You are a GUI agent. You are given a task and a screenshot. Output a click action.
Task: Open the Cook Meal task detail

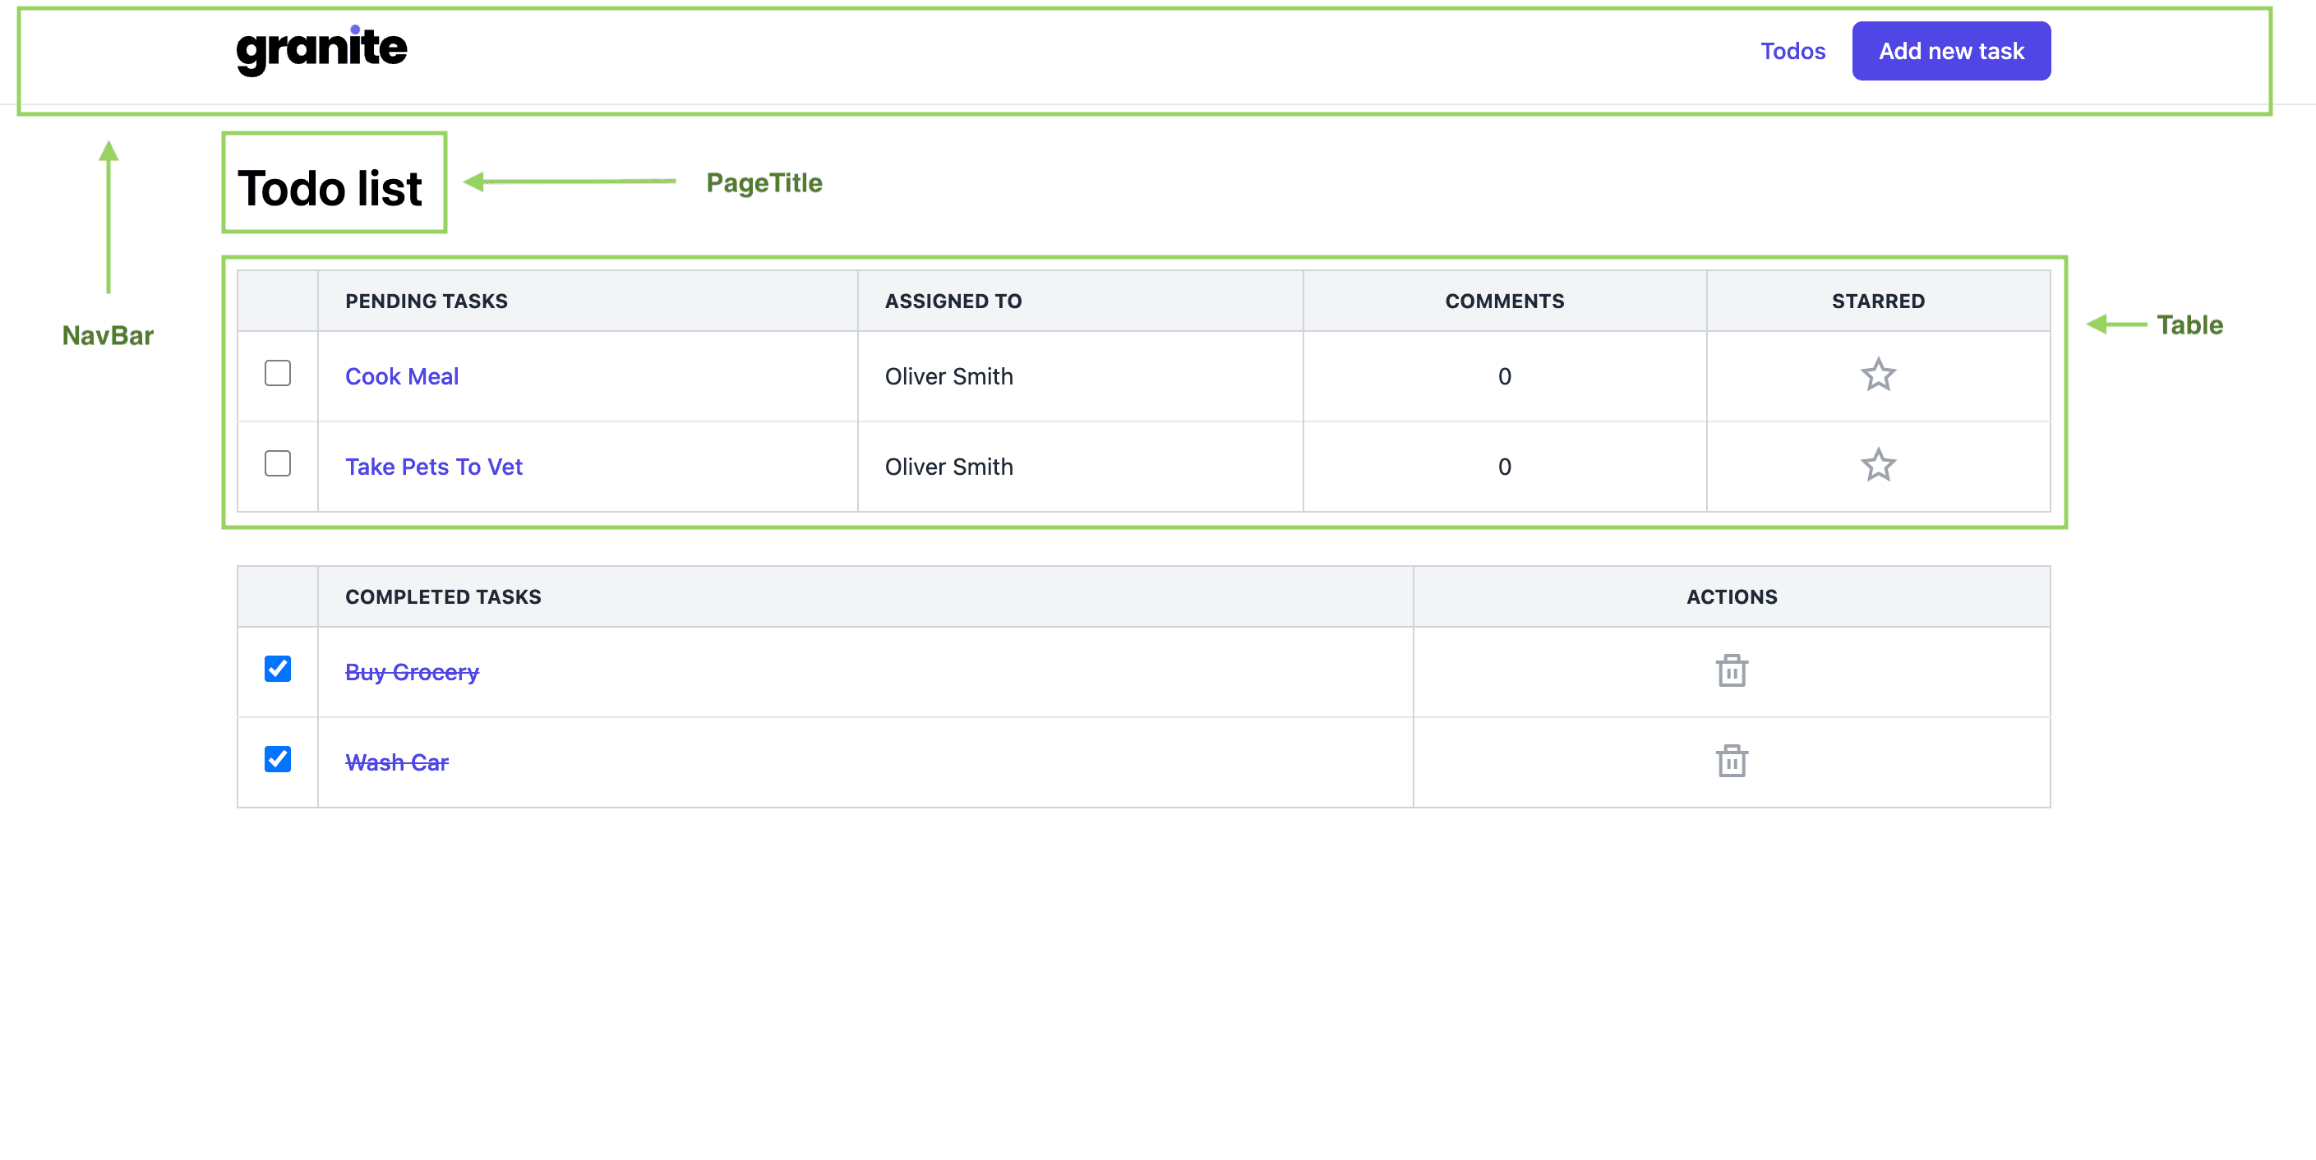pyautogui.click(x=401, y=375)
